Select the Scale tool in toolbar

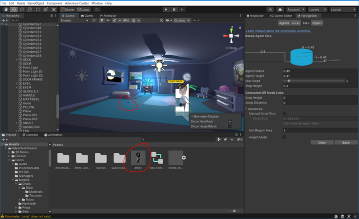click(x=30, y=10)
